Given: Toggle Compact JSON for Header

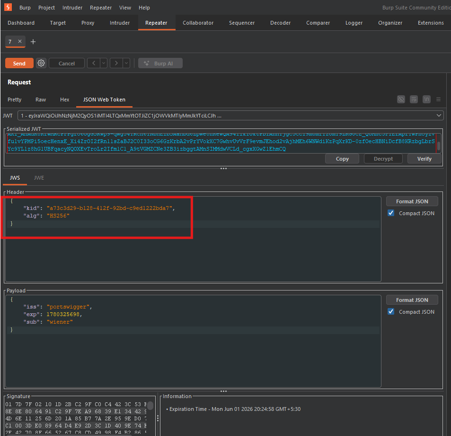Looking at the screenshot, I should (x=391, y=213).
